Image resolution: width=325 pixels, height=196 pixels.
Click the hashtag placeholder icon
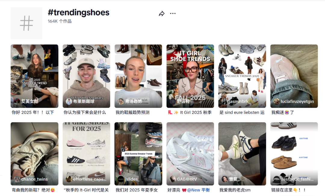coord(26,23)
